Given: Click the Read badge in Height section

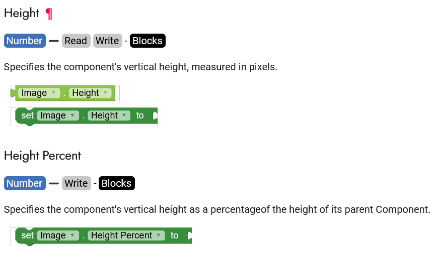Looking at the screenshot, I should tap(76, 41).
